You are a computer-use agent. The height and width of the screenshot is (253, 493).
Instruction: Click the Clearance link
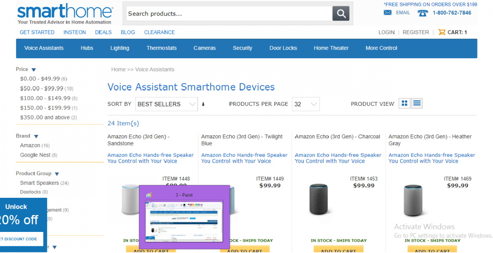(x=159, y=32)
